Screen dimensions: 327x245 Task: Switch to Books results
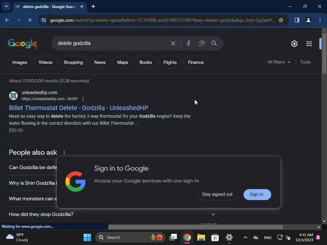coord(146,62)
